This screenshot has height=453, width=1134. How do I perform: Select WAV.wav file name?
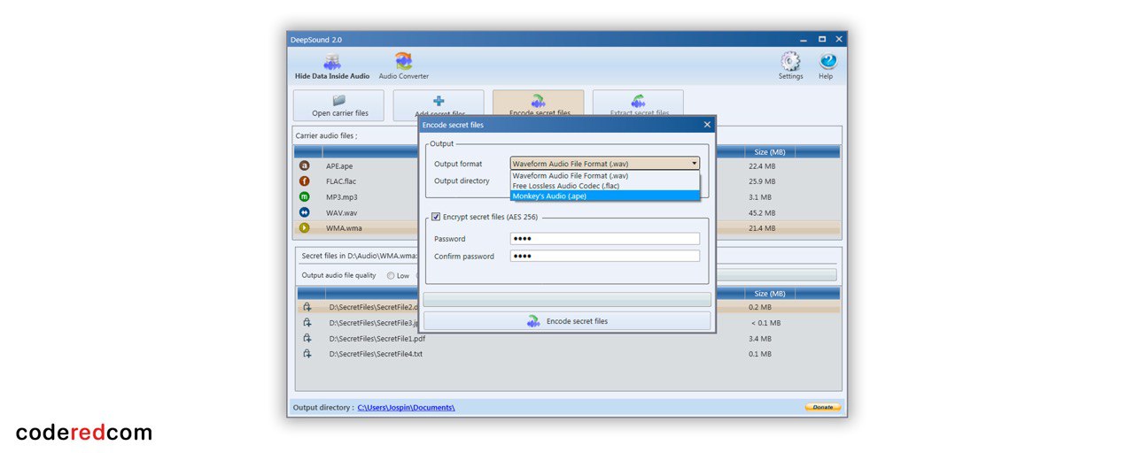(x=342, y=212)
